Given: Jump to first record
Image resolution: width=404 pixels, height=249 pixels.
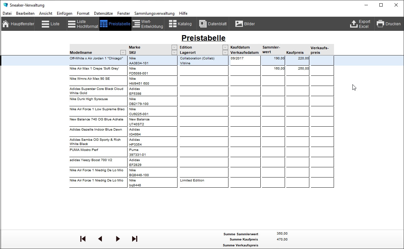Looking at the screenshot, I should click(x=83, y=239).
